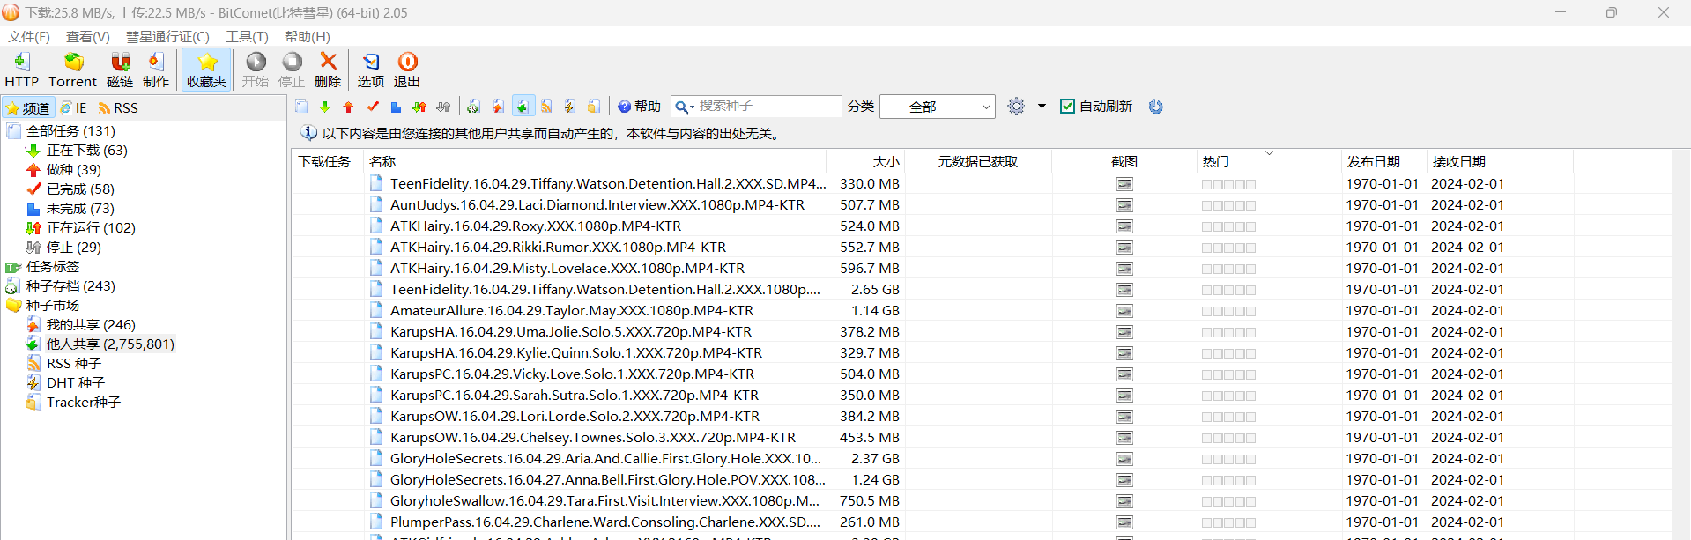
Task: Open a Torrent file via toolbar
Action: [72, 70]
